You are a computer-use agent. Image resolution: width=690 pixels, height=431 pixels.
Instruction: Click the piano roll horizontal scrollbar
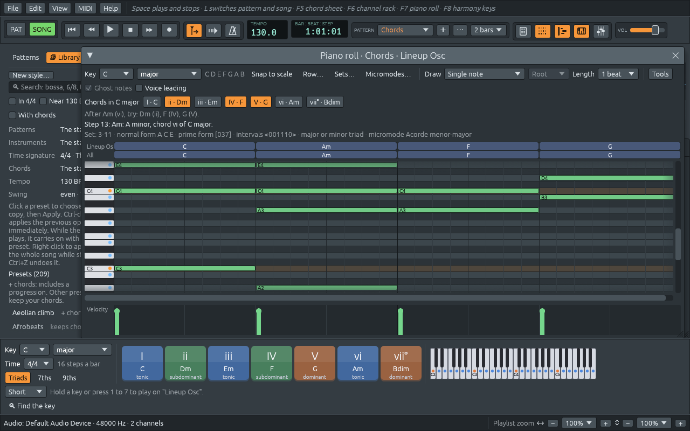coord(375,297)
